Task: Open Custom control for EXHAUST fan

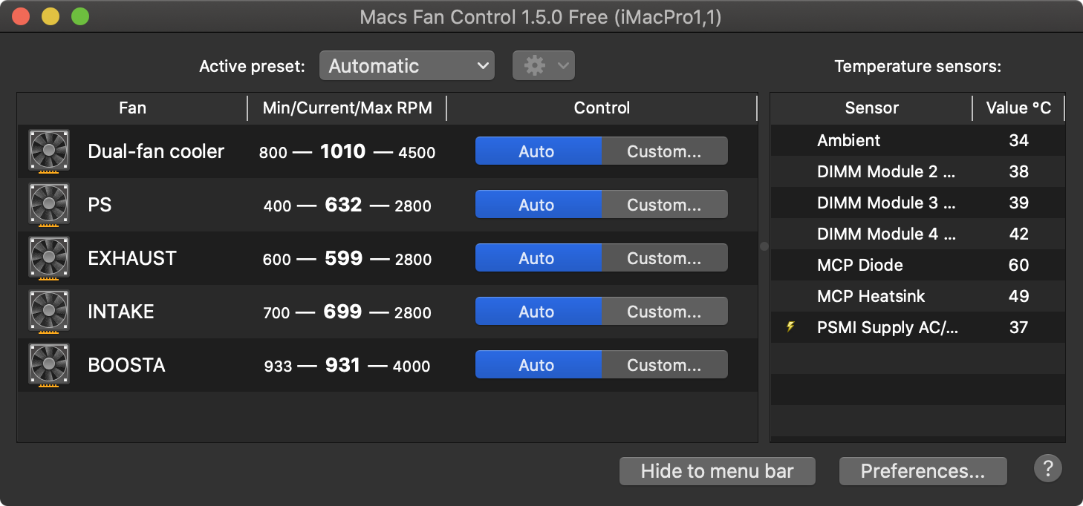Action: [x=664, y=258]
